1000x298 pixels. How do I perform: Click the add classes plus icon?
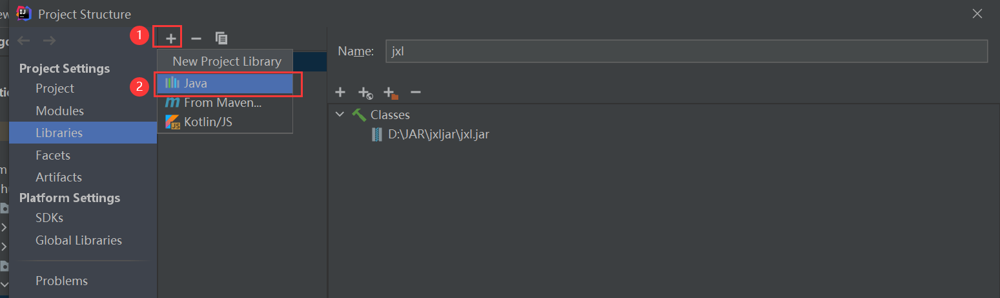click(x=340, y=93)
